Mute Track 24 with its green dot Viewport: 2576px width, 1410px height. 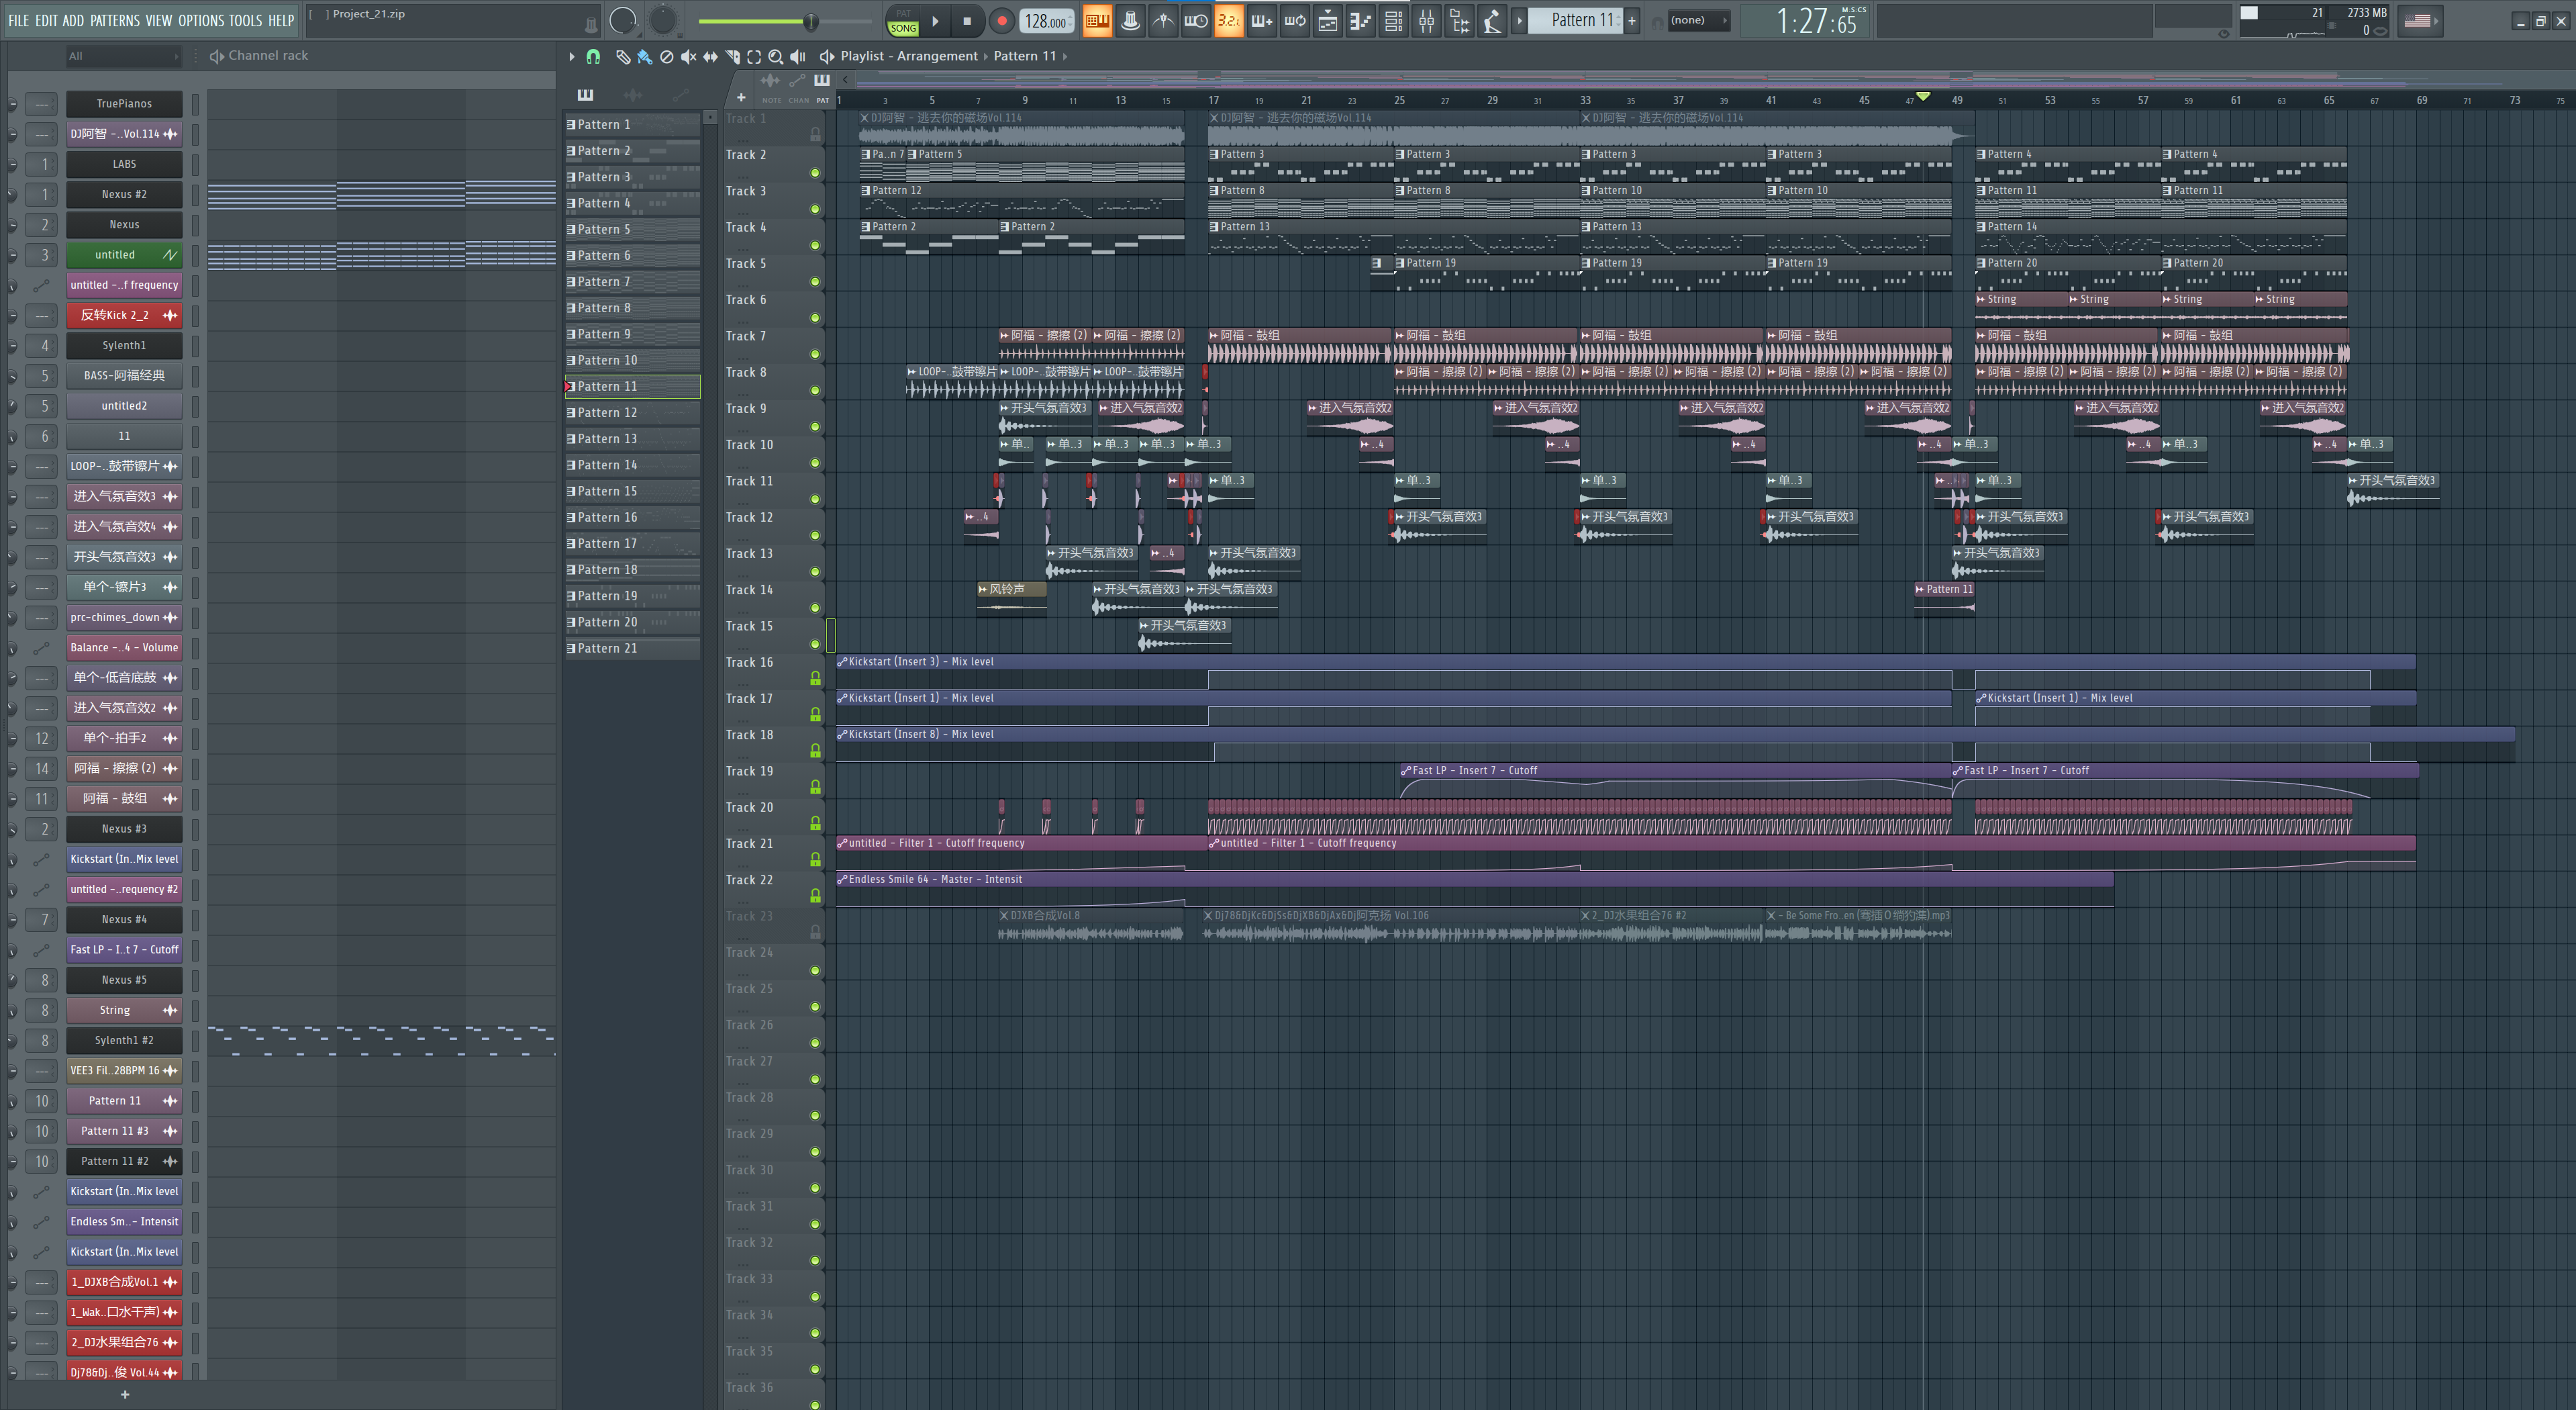click(815, 971)
